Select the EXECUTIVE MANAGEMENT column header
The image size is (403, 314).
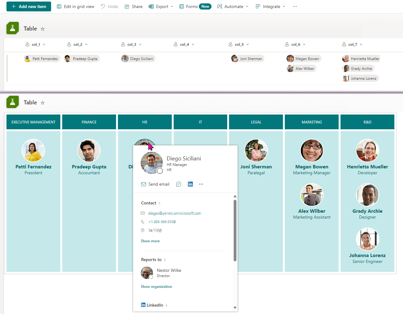tap(34, 122)
